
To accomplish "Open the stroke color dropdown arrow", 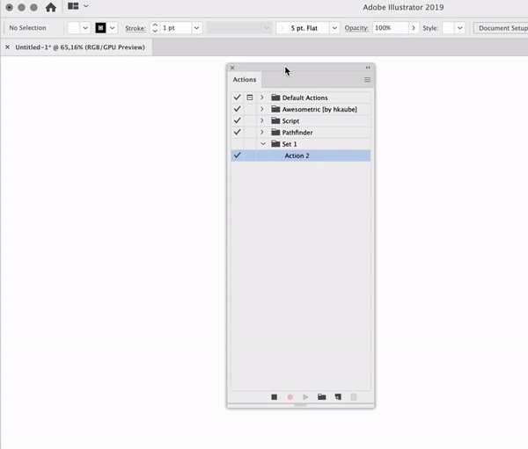I will pos(112,28).
